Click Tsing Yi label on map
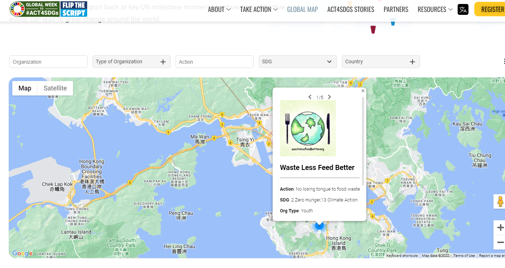The height and width of the screenshot is (268, 505). [245, 142]
